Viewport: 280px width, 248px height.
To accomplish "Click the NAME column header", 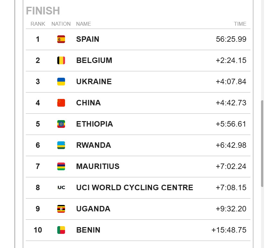I will pyautogui.click(x=83, y=24).
